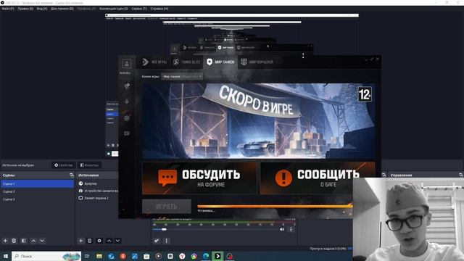
Task: Move scene down with arrow icon
Action: coord(42,241)
